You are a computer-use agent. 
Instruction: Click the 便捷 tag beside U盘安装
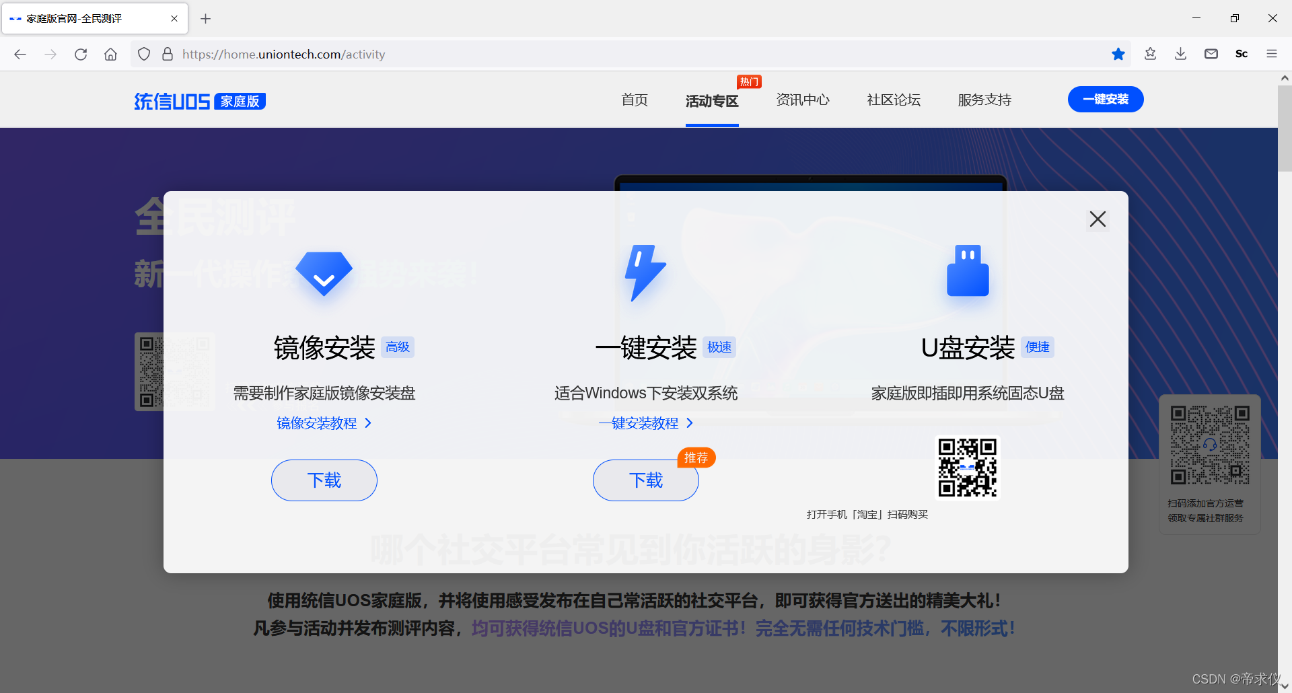(1038, 347)
